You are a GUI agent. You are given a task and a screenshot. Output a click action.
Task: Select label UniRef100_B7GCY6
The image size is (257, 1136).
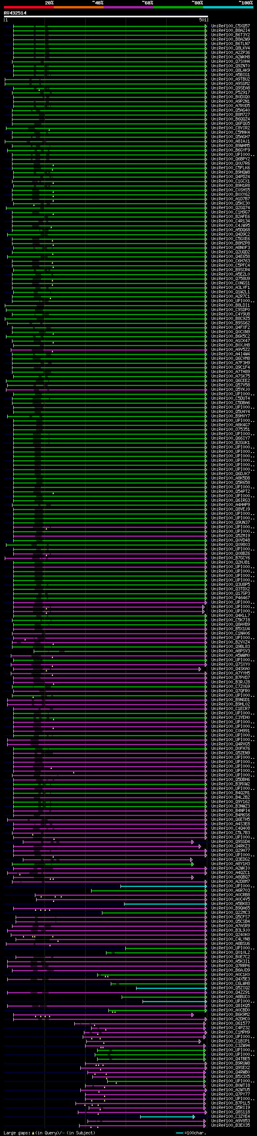pyautogui.click(x=230, y=558)
